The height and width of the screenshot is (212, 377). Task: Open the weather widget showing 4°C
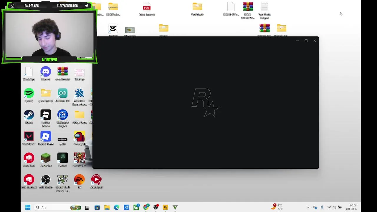click(277, 207)
